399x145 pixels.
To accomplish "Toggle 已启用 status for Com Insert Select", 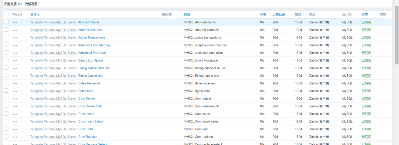I will [x=367, y=121].
